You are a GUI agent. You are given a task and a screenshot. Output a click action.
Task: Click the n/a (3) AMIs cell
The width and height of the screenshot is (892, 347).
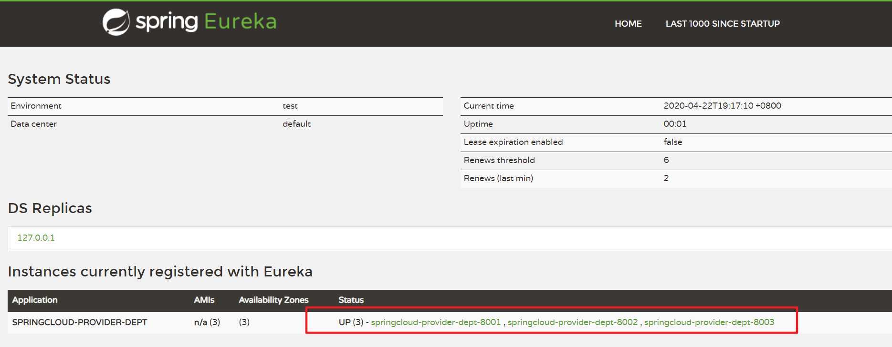pyautogui.click(x=207, y=322)
